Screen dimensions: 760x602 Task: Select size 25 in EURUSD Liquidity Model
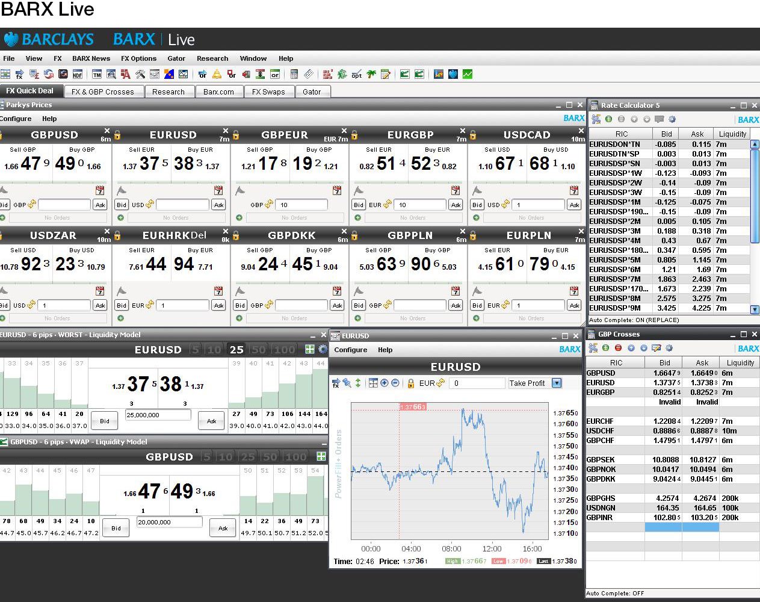tap(236, 350)
